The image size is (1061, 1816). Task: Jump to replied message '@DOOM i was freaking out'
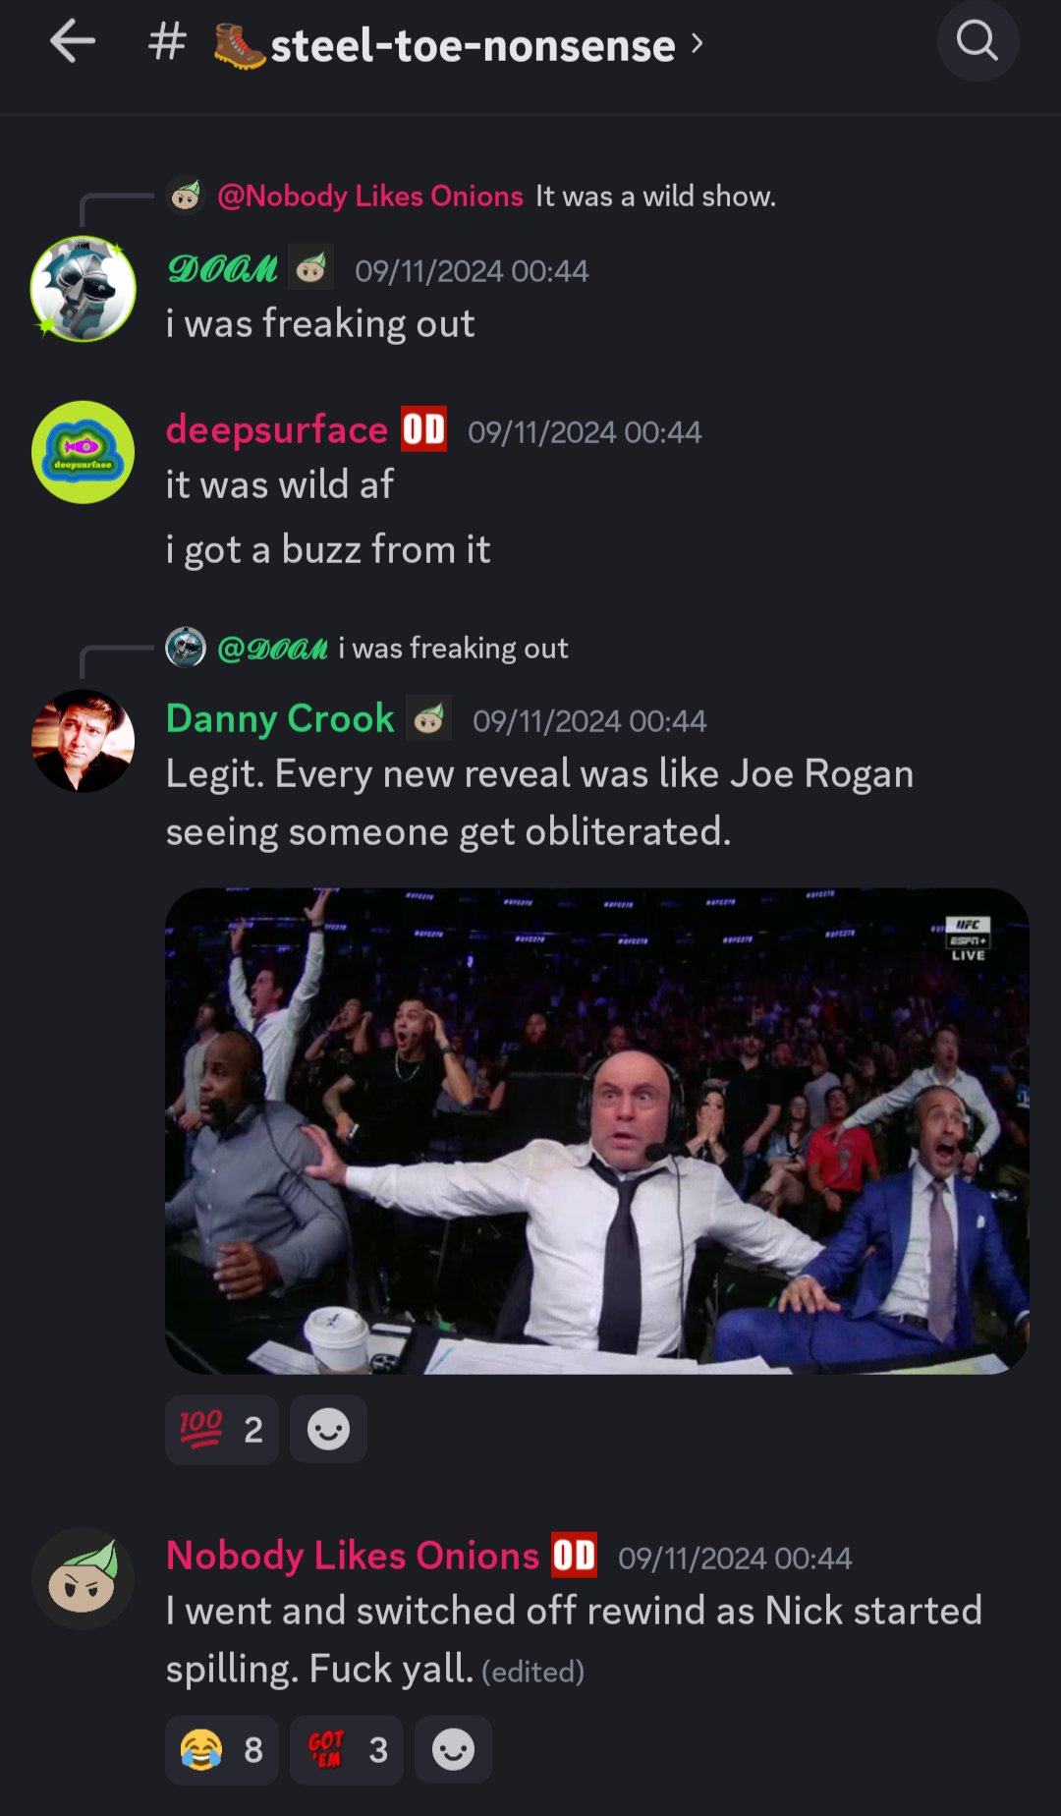pyautogui.click(x=367, y=648)
